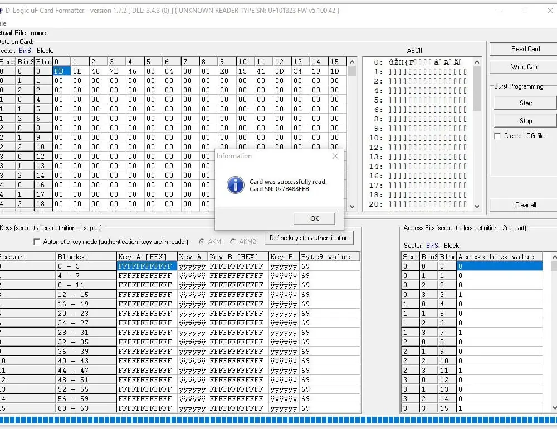557x429 pixels.
Task: Click the blue information icon in the dialog
Action: point(235,185)
